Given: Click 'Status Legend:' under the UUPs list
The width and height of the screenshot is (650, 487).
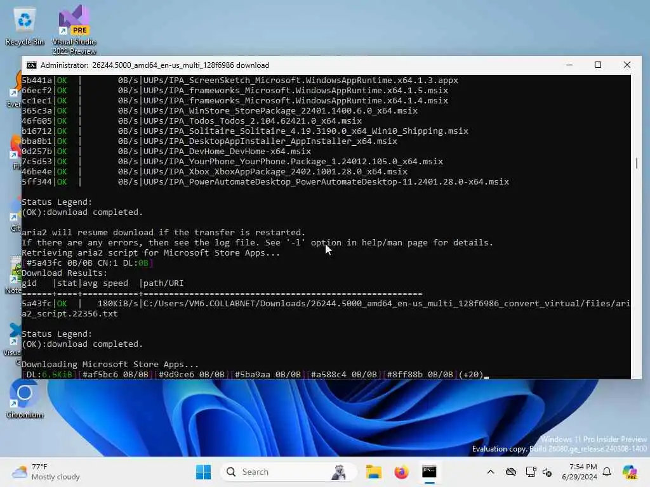Looking at the screenshot, I should (x=56, y=202).
